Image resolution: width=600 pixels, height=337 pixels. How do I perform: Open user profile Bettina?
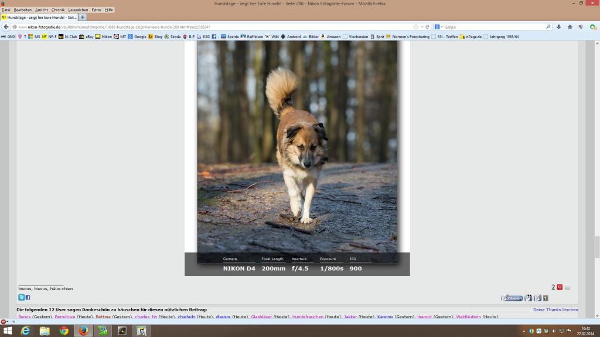pos(103,317)
